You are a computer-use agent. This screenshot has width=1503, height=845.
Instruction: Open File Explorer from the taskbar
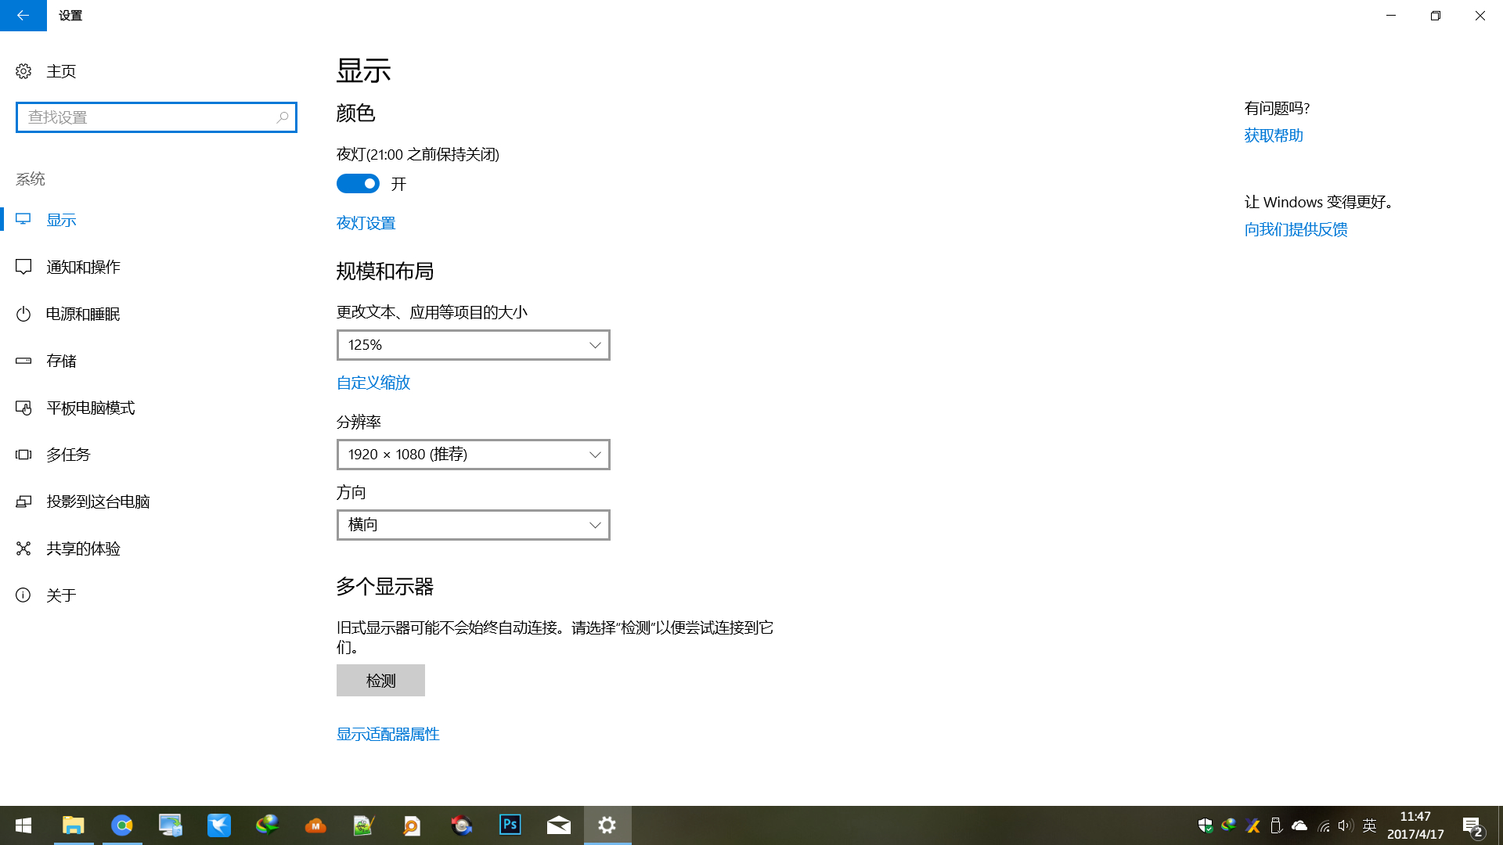tap(74, 825)
